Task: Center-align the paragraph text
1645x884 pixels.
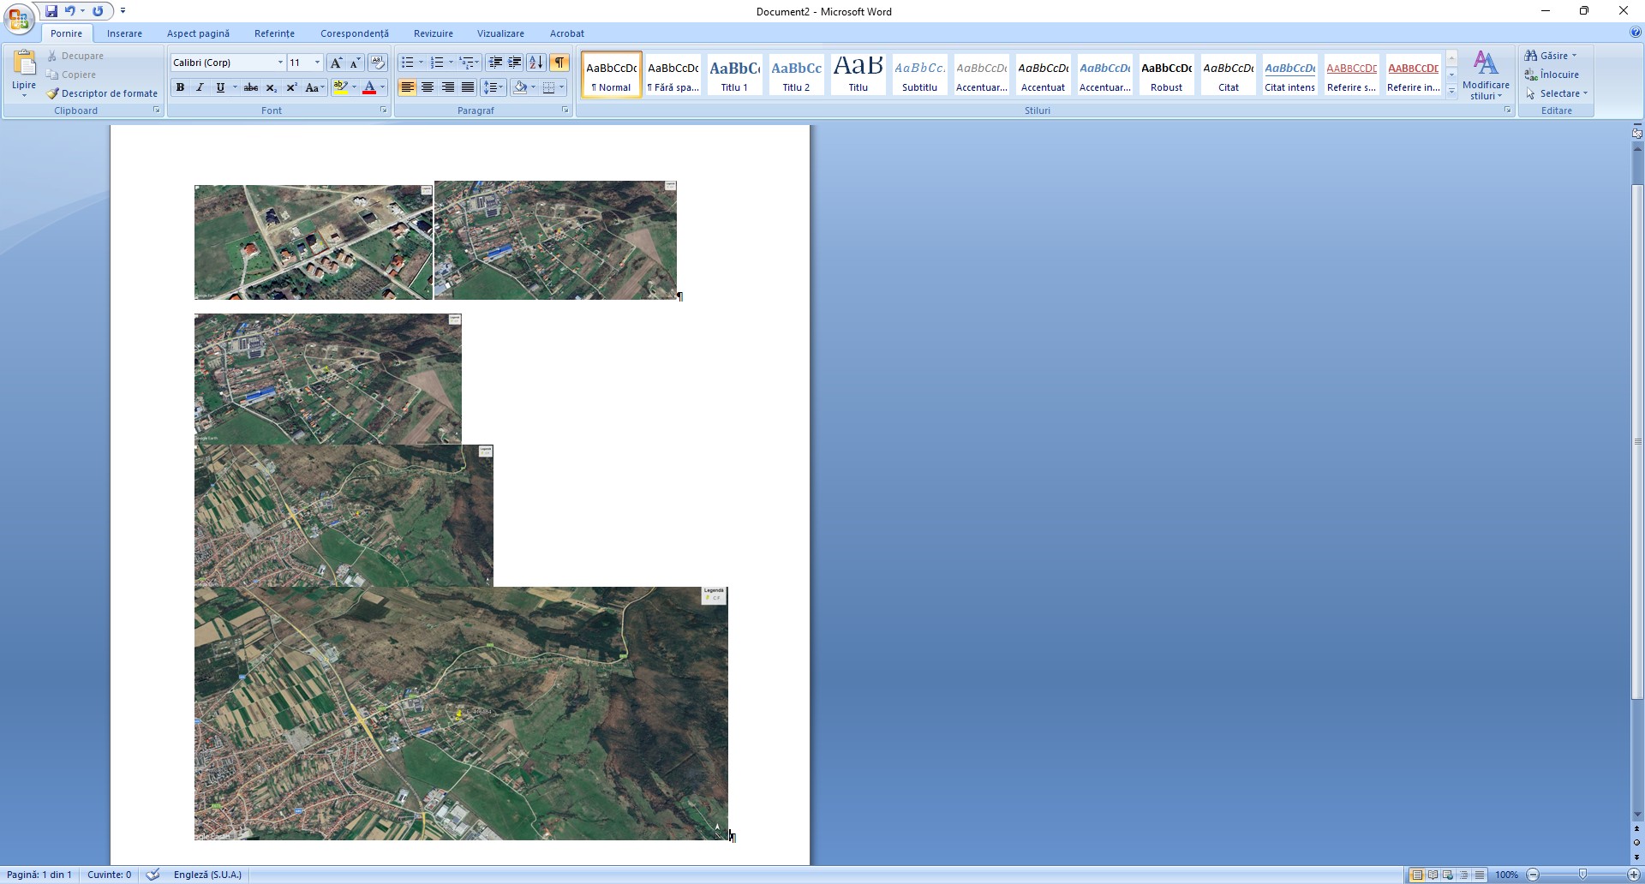Action: (428, 87)
